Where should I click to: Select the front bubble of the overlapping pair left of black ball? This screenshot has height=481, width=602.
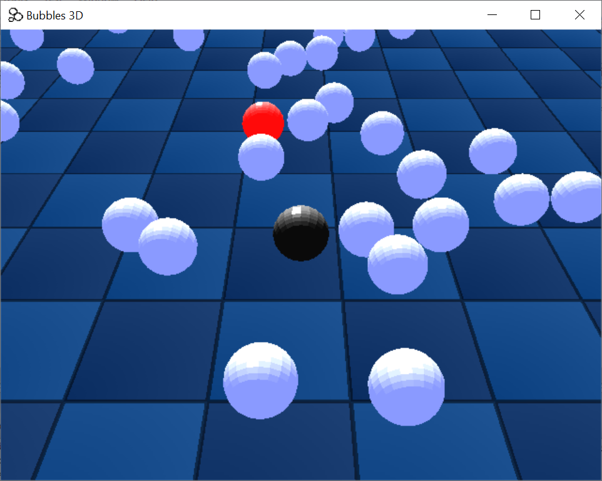pyautogui.click(x=168, y=247)
